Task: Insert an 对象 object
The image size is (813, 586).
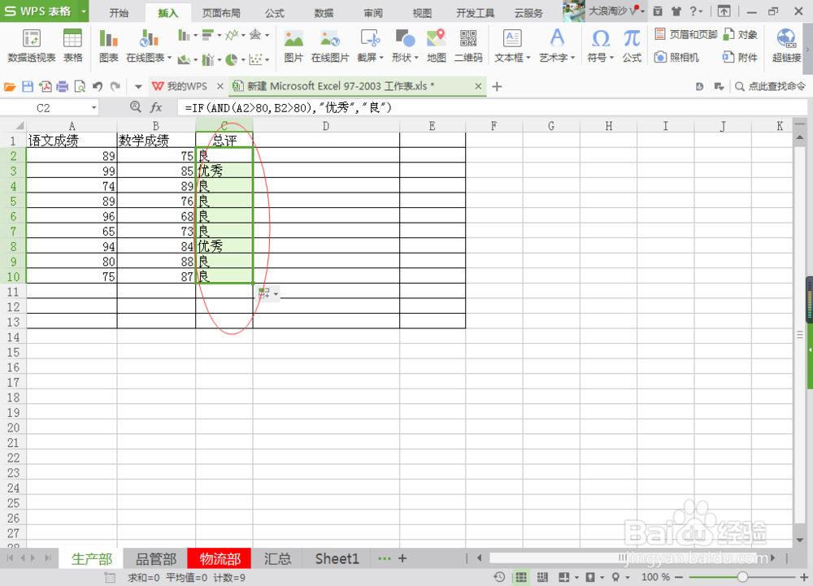Action: [741, 35]
